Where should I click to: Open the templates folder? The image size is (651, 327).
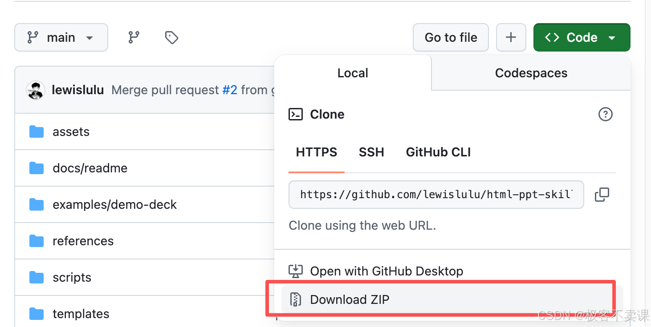(81, 314)
